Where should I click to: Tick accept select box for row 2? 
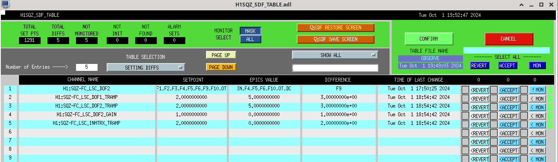494,98
